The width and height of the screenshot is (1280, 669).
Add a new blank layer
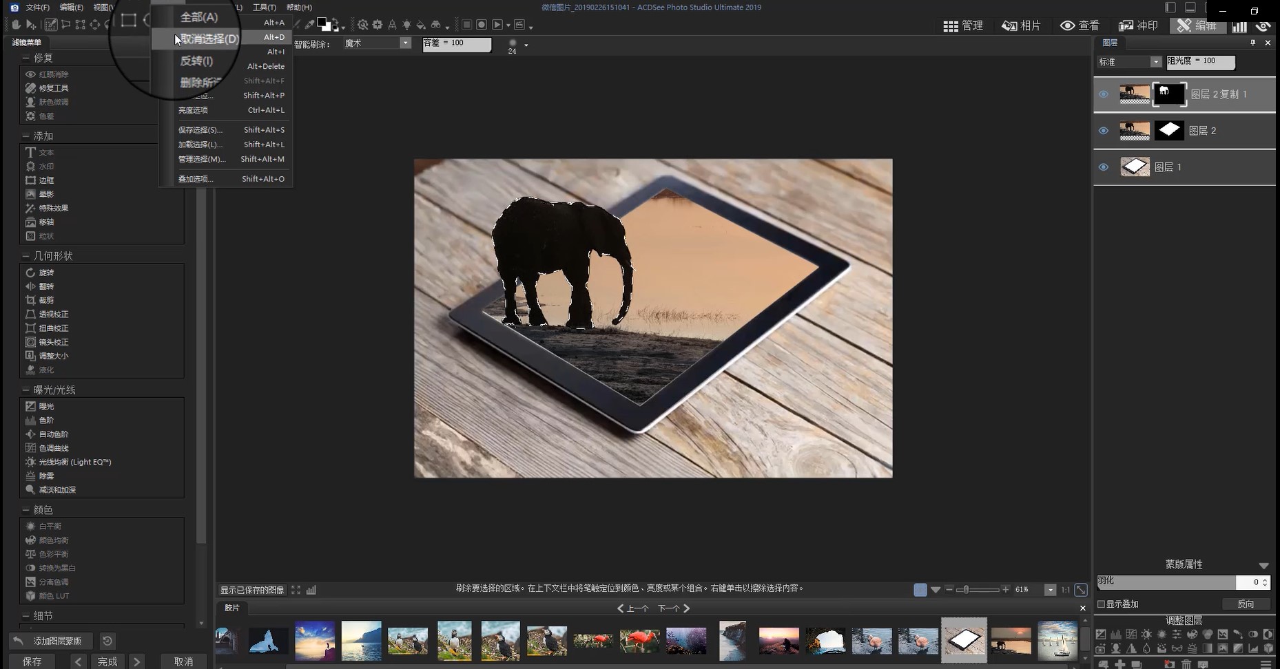[1120, 664]
